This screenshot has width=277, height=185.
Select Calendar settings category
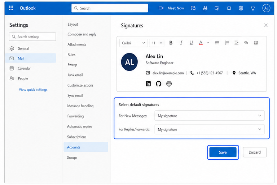[x=31, y=68]
